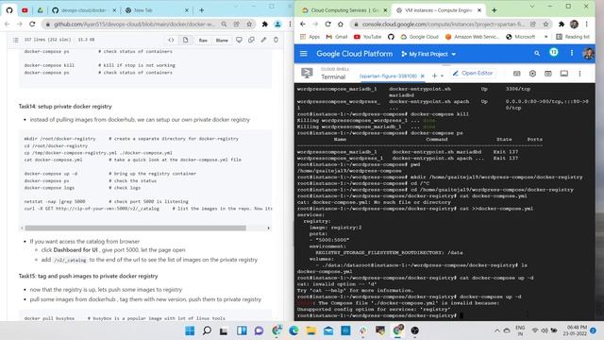The width and height of the screenshot is (604, 340).
Task: Open the notifications badge showing 12
Action: click(554, 53)
